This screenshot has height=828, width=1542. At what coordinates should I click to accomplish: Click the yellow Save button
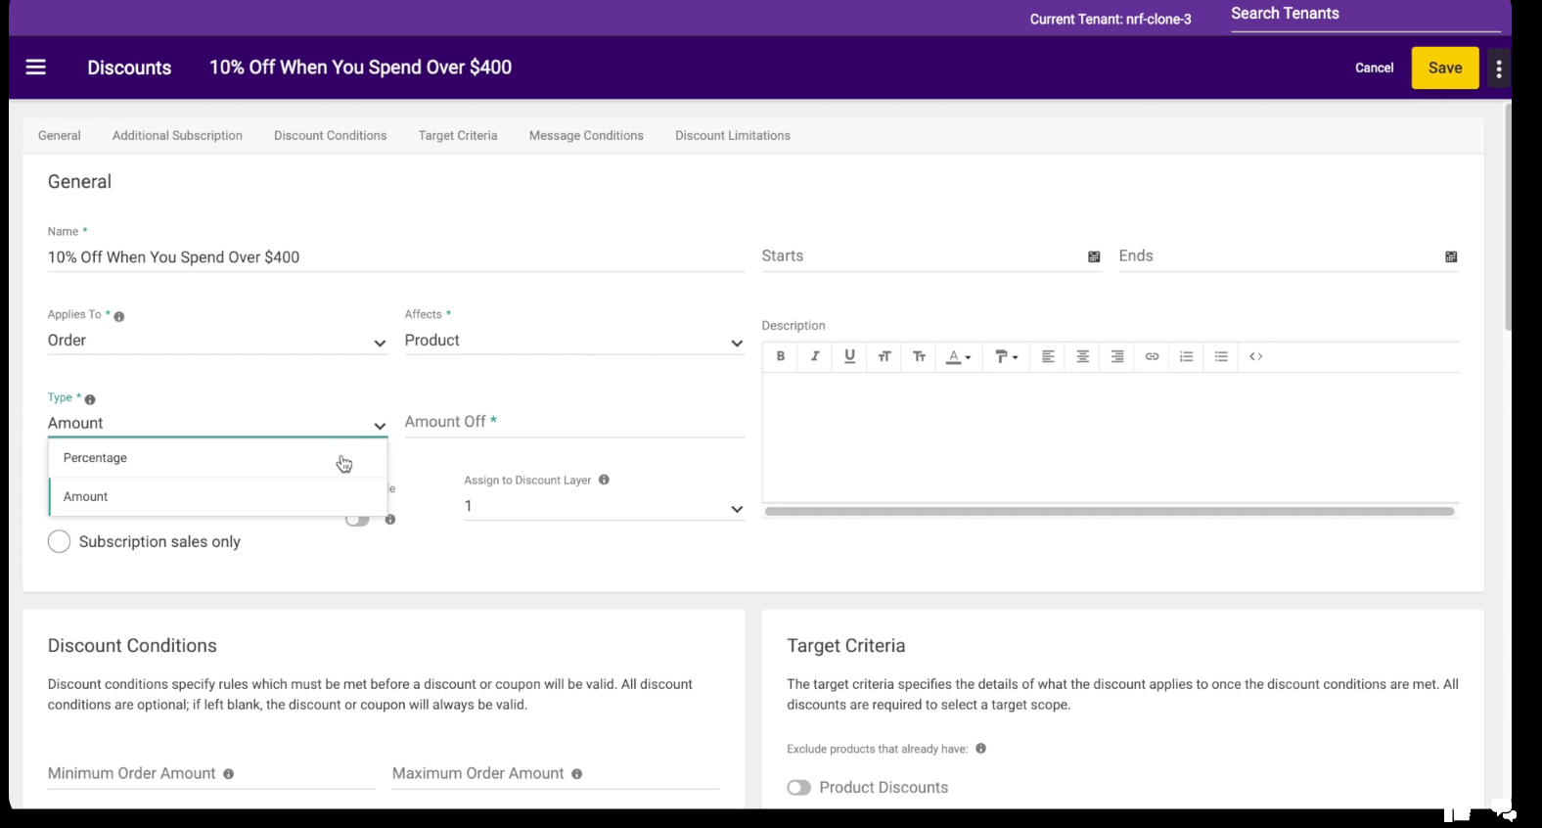click(x=1444, y=68)
